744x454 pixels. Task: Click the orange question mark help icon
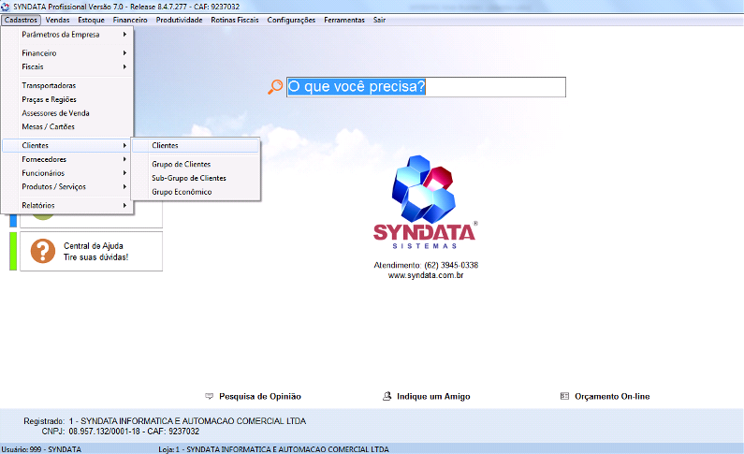click(x=43, y=251)
